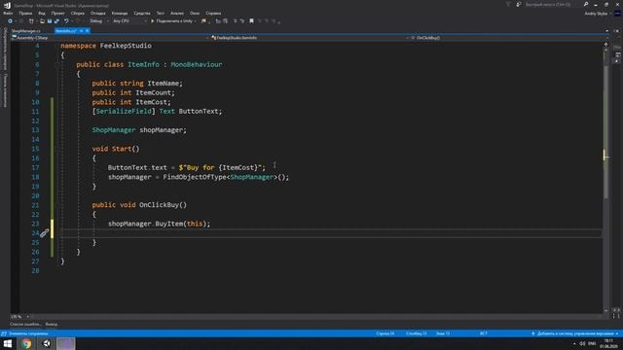Screen dimensions: 623x350
Task: Open the Команда menu
Action: pyautogui.click(x=119, y=13)
